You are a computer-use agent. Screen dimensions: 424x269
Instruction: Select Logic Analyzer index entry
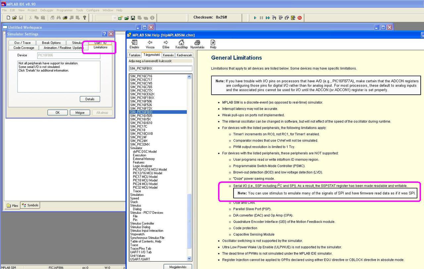pos(143,166)
